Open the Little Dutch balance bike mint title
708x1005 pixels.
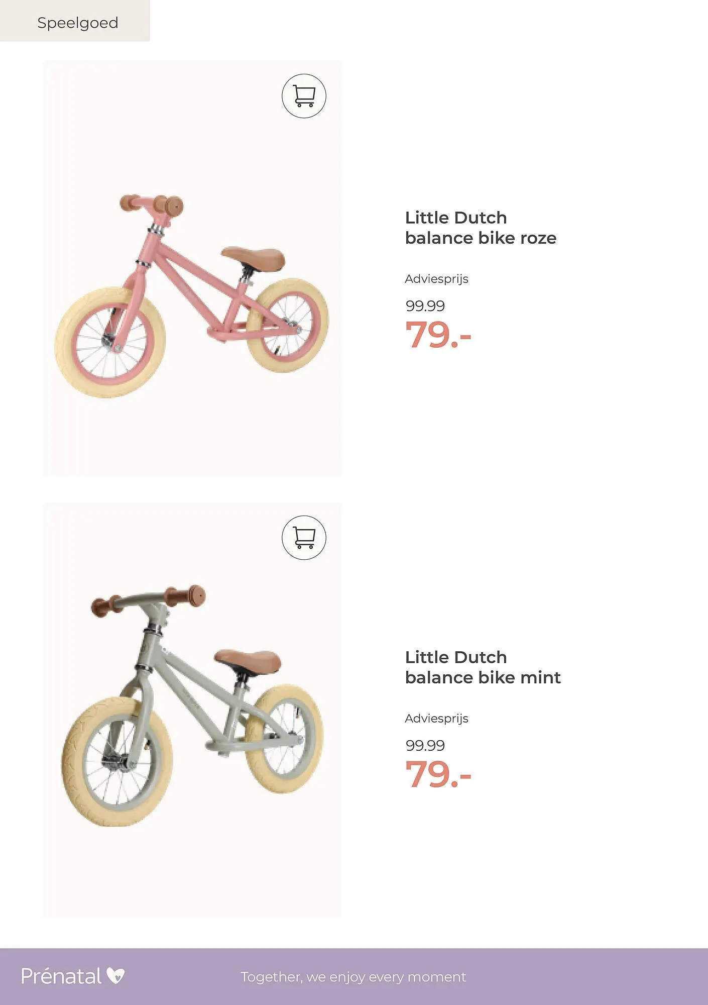click(482, 667)
